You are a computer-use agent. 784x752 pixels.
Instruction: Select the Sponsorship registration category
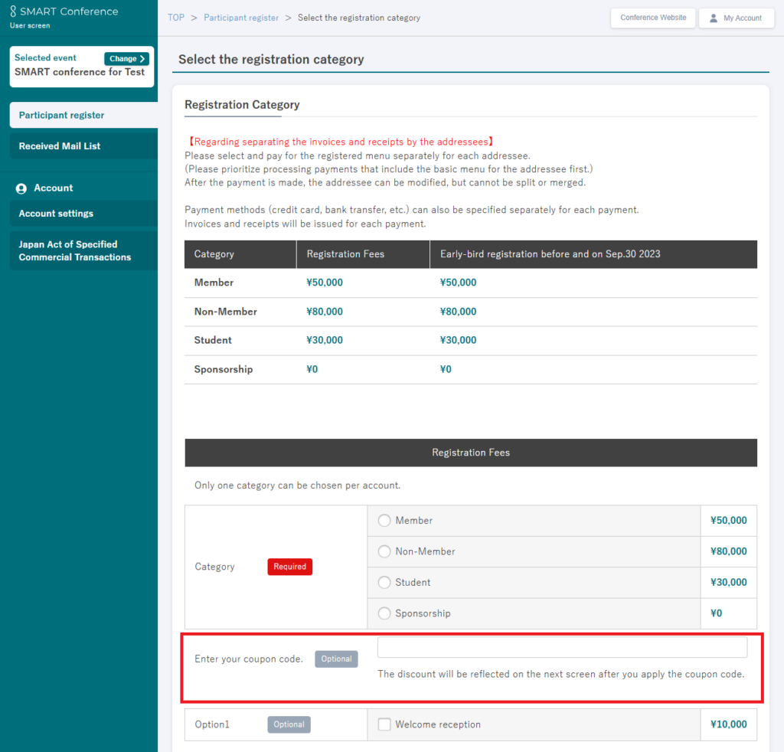point(384,613)
